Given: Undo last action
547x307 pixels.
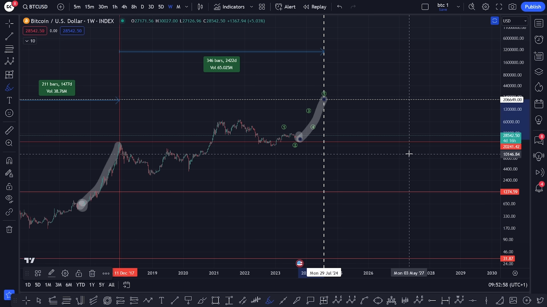Looking at the screenshot, I should (339, 7).
